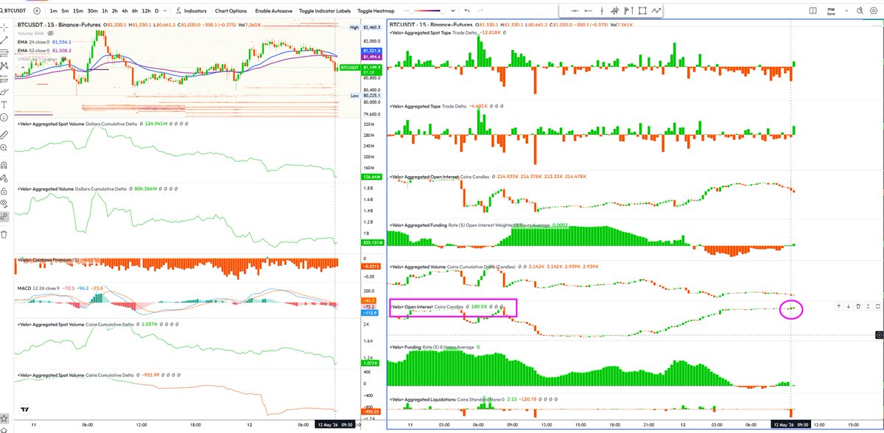Click Enable Autosave
Image resolution: width=884 pixels, height=433 pixels.
click(273, 11)
